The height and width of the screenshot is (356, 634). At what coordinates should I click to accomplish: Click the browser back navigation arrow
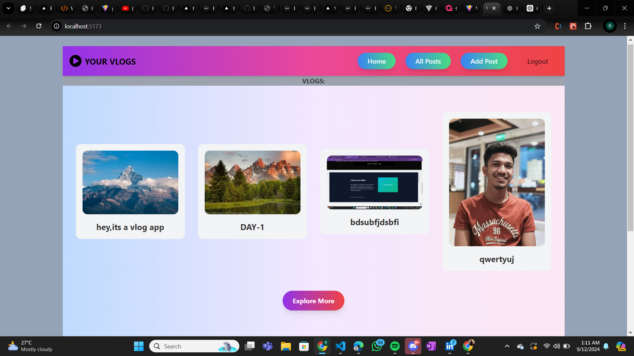[9, 27]
